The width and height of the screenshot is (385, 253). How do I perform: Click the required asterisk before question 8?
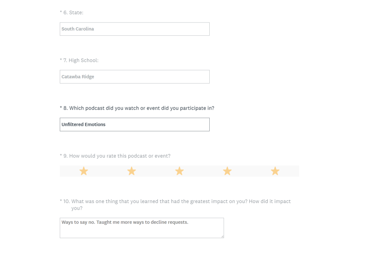[61, 108]
